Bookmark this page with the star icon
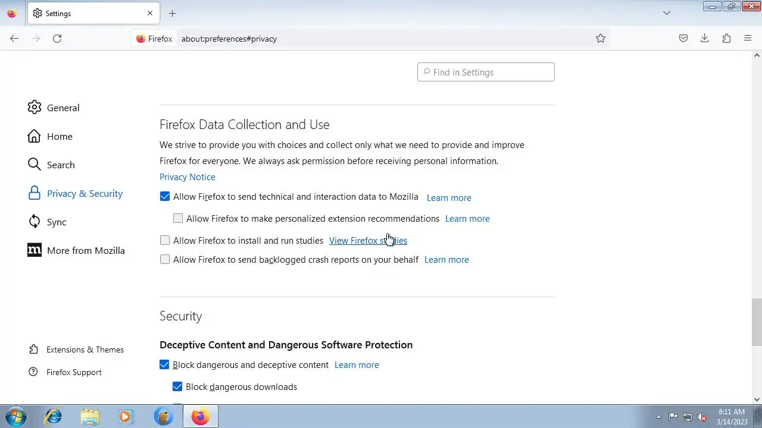The width and height of the screenshot is (762, 428). [601, 39]
